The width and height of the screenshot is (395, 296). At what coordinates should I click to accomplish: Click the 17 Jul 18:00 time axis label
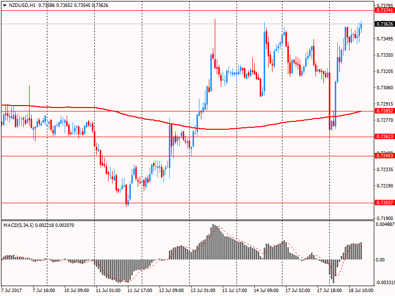329,290
